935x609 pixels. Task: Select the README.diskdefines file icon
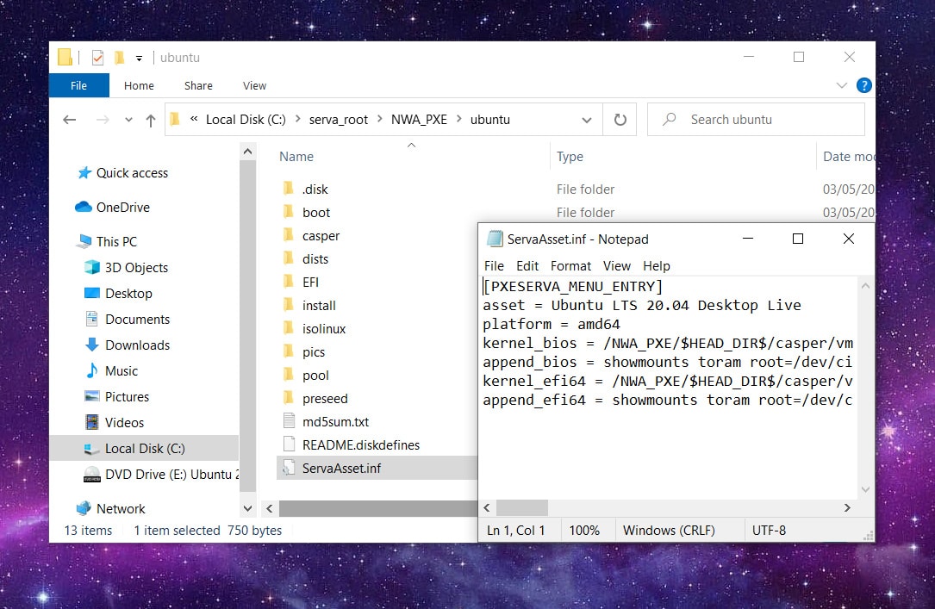289,444
